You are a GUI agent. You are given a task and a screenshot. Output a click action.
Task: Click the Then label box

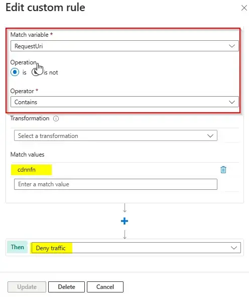[18, 247]
